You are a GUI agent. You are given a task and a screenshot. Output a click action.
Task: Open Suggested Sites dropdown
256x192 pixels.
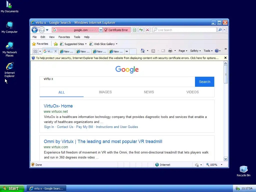click(x=73, y=44)
